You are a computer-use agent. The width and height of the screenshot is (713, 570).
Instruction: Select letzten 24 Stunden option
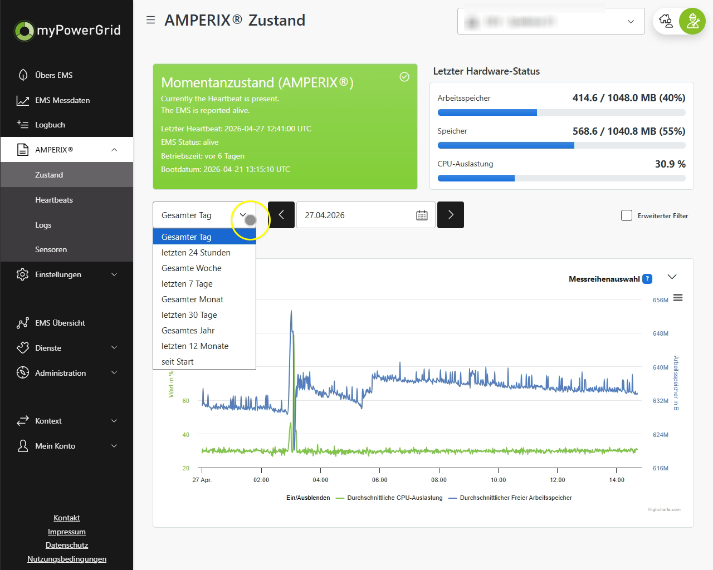(x=204, y=252)
